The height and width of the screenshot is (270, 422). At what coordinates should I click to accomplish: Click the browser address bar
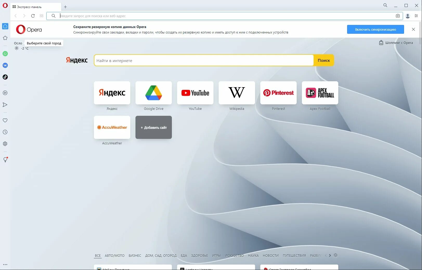(225, 16)
